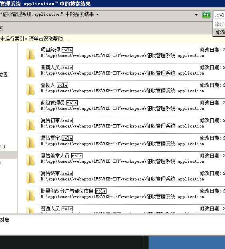Click the green refresh arrows button
The height and width of the screenshot is (249, 225).
[206, 15]
